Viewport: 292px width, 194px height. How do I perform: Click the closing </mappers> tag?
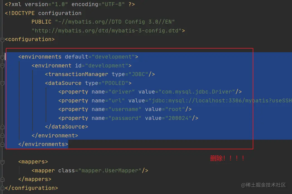tap(35, 179)
